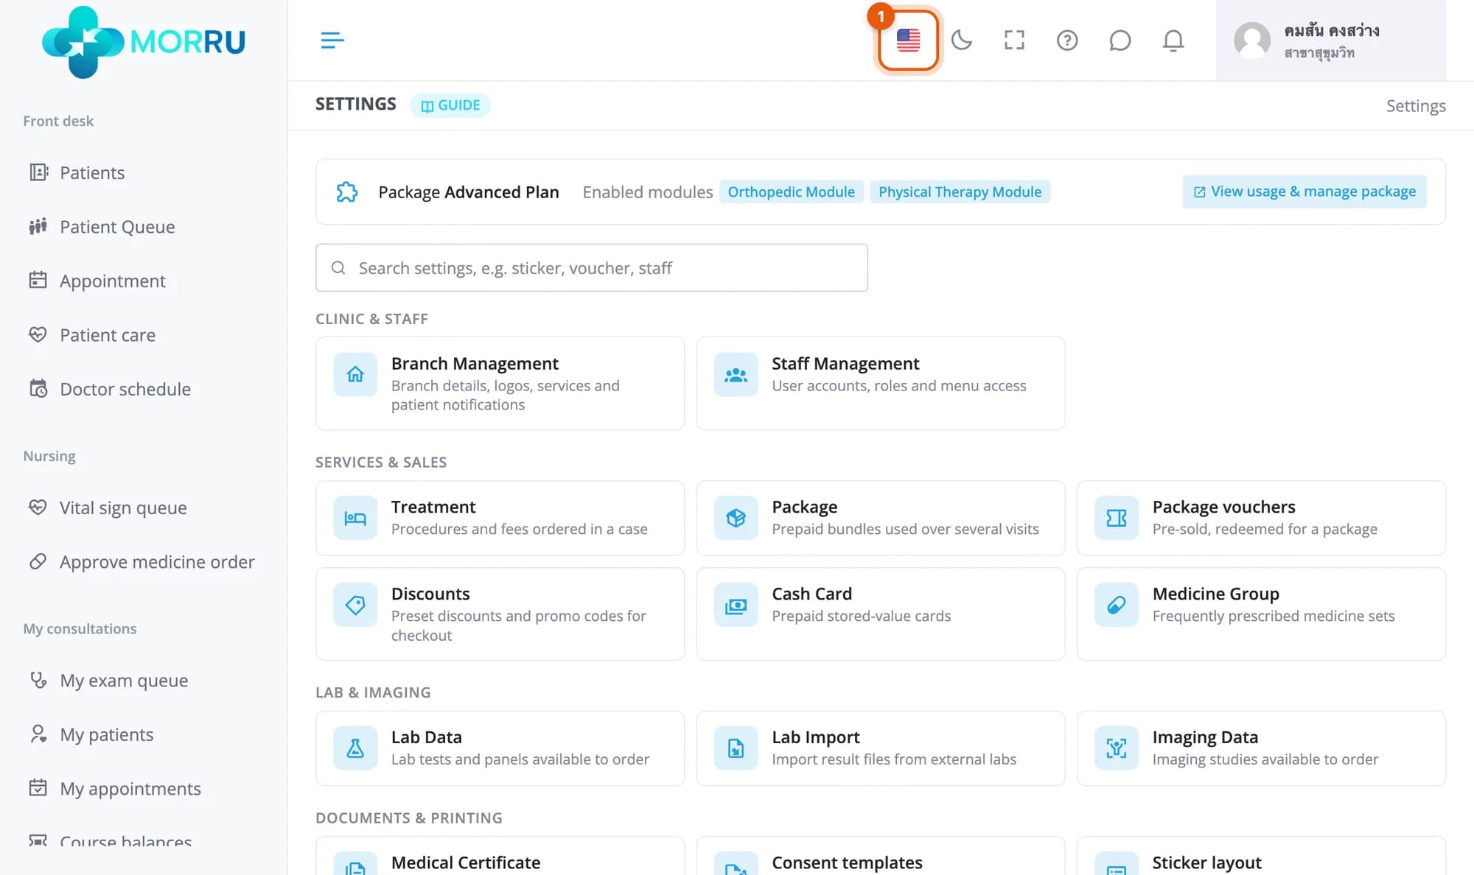
Task: Click the Lab Import file icon
Action: pos(736,748)
